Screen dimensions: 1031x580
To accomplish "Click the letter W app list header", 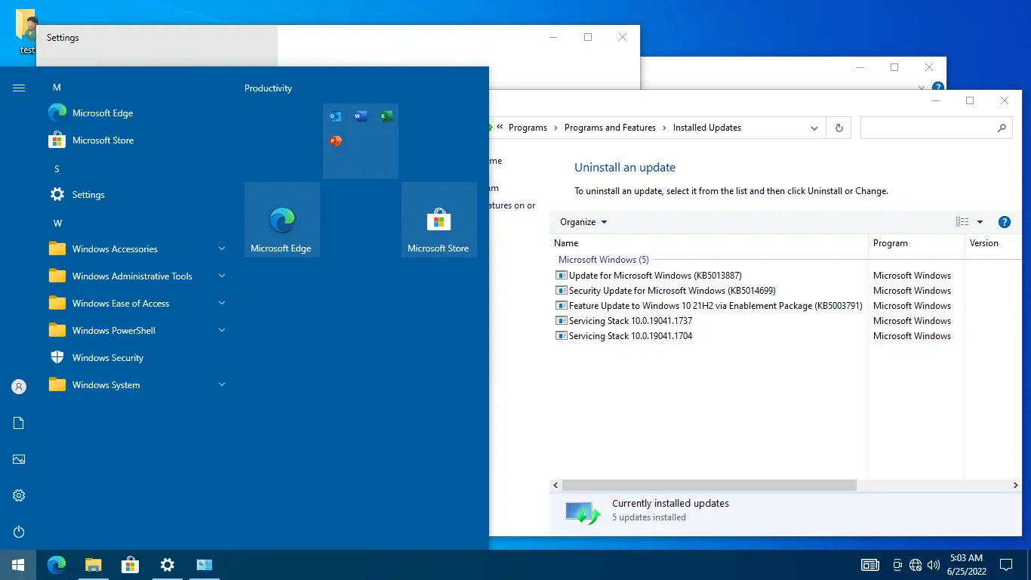I will [x=57, y=224].
